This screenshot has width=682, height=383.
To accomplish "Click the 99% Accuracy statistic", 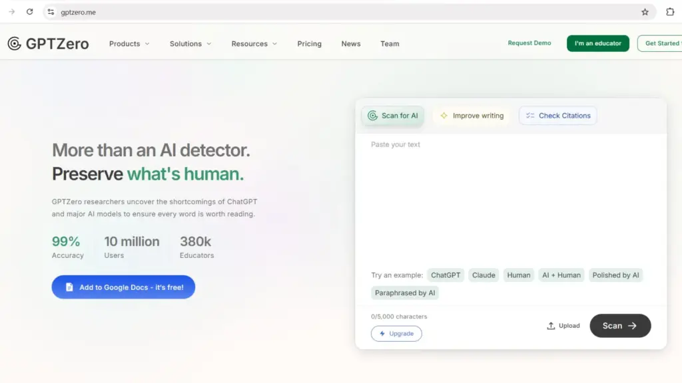I will point(67,247).
